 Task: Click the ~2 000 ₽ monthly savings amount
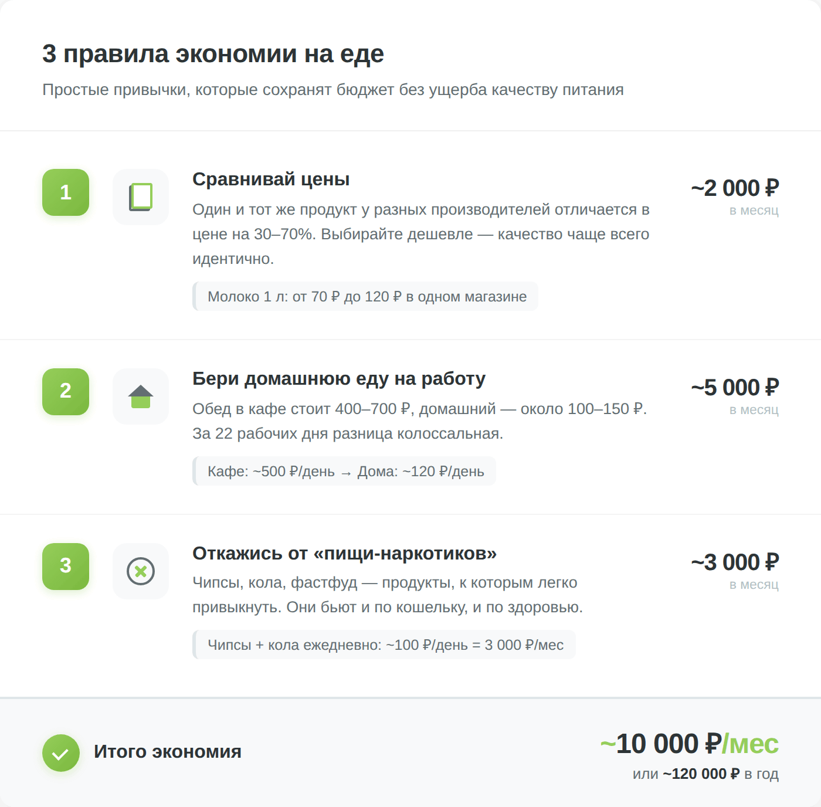tap(735, 189)
